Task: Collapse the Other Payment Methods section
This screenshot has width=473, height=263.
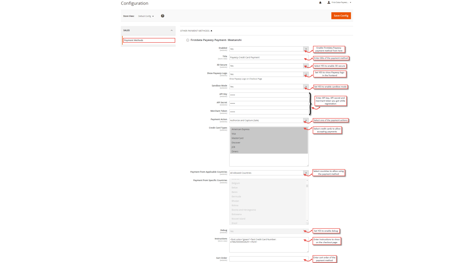Action: pyautogui.click(x=196, y=30)
